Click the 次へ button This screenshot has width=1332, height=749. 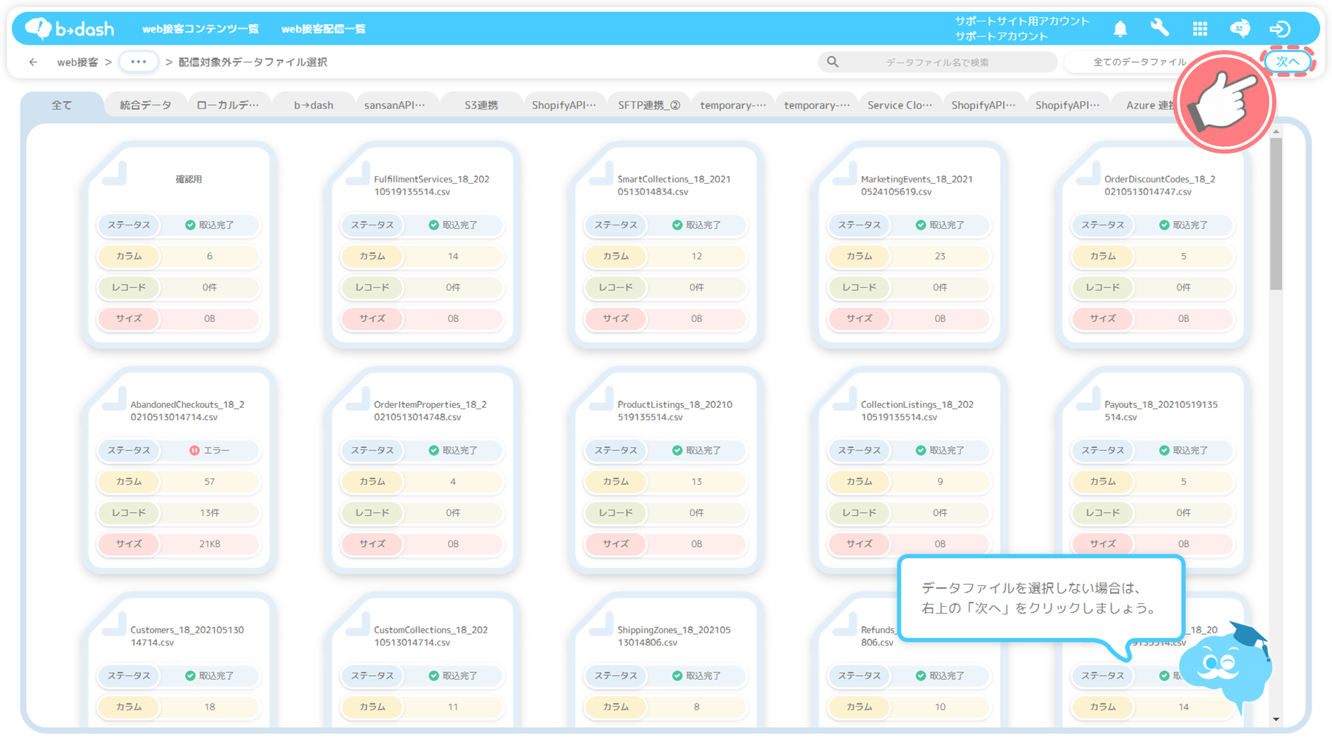point(1288,62)
